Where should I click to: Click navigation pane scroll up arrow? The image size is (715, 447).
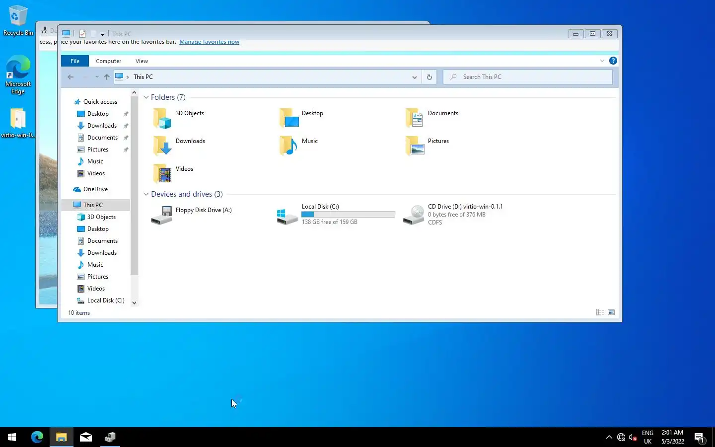click(x=134, y=92)
